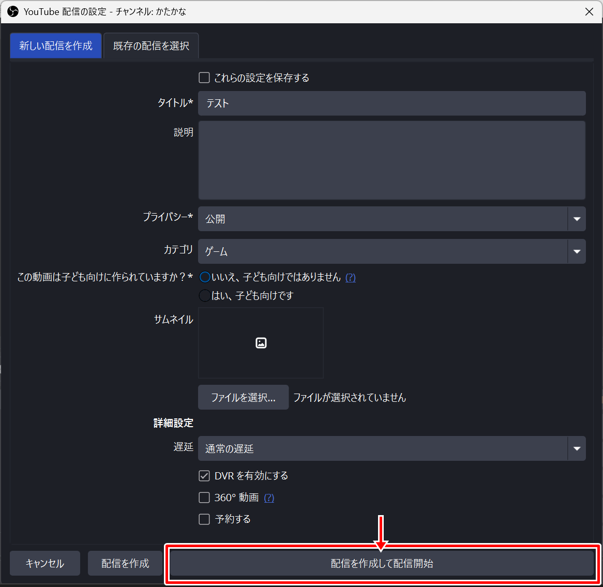The height and width of the screenshot is (587, 603).
Task: Click the ファイルを選択... button
Action: pyautogui.click(x=243, y=398)
